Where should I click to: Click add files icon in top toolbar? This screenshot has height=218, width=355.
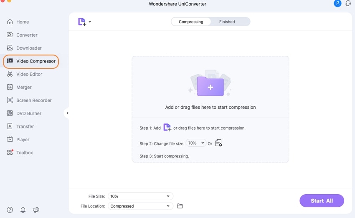coord(82,22)
